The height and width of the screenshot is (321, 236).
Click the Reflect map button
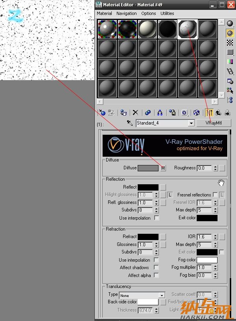click(163, 187)
